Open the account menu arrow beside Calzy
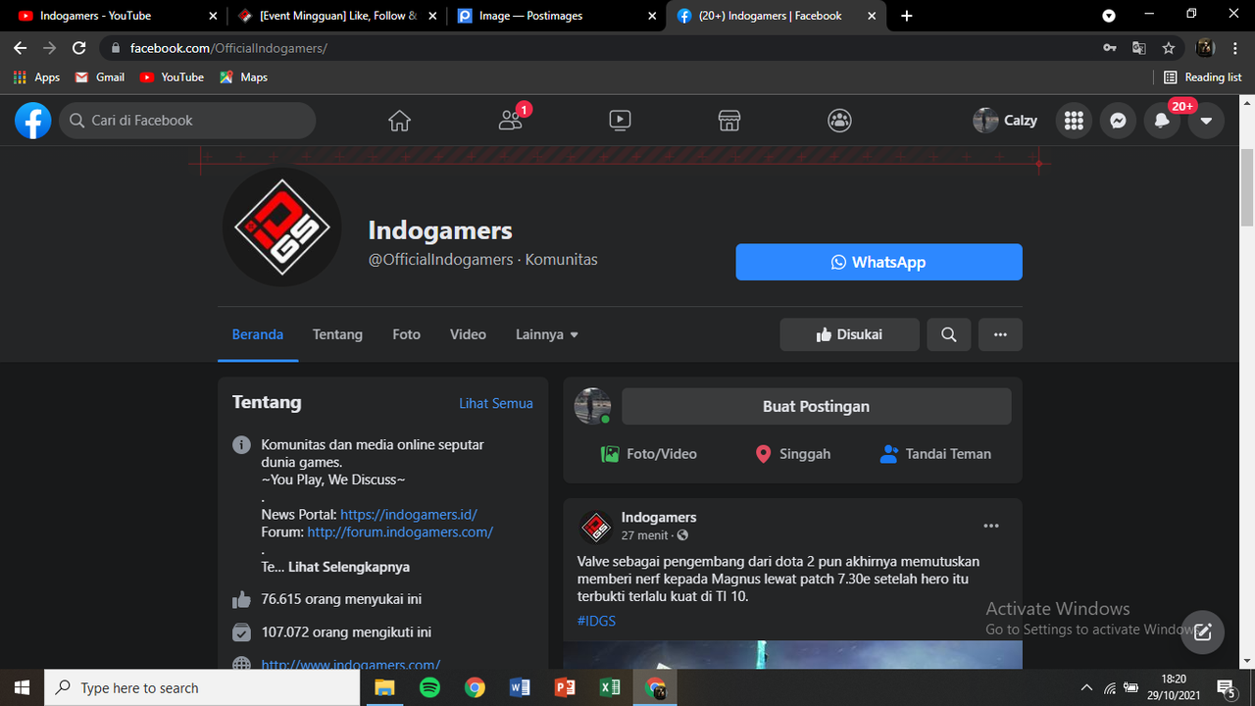 click(x=1206, y=120)
